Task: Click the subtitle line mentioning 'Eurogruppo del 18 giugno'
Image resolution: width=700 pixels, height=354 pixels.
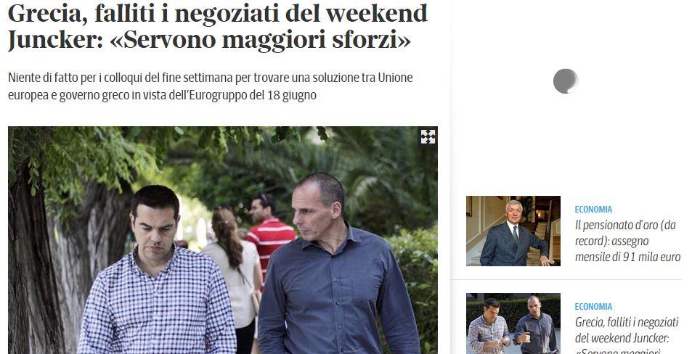Action: coord(162,96)
